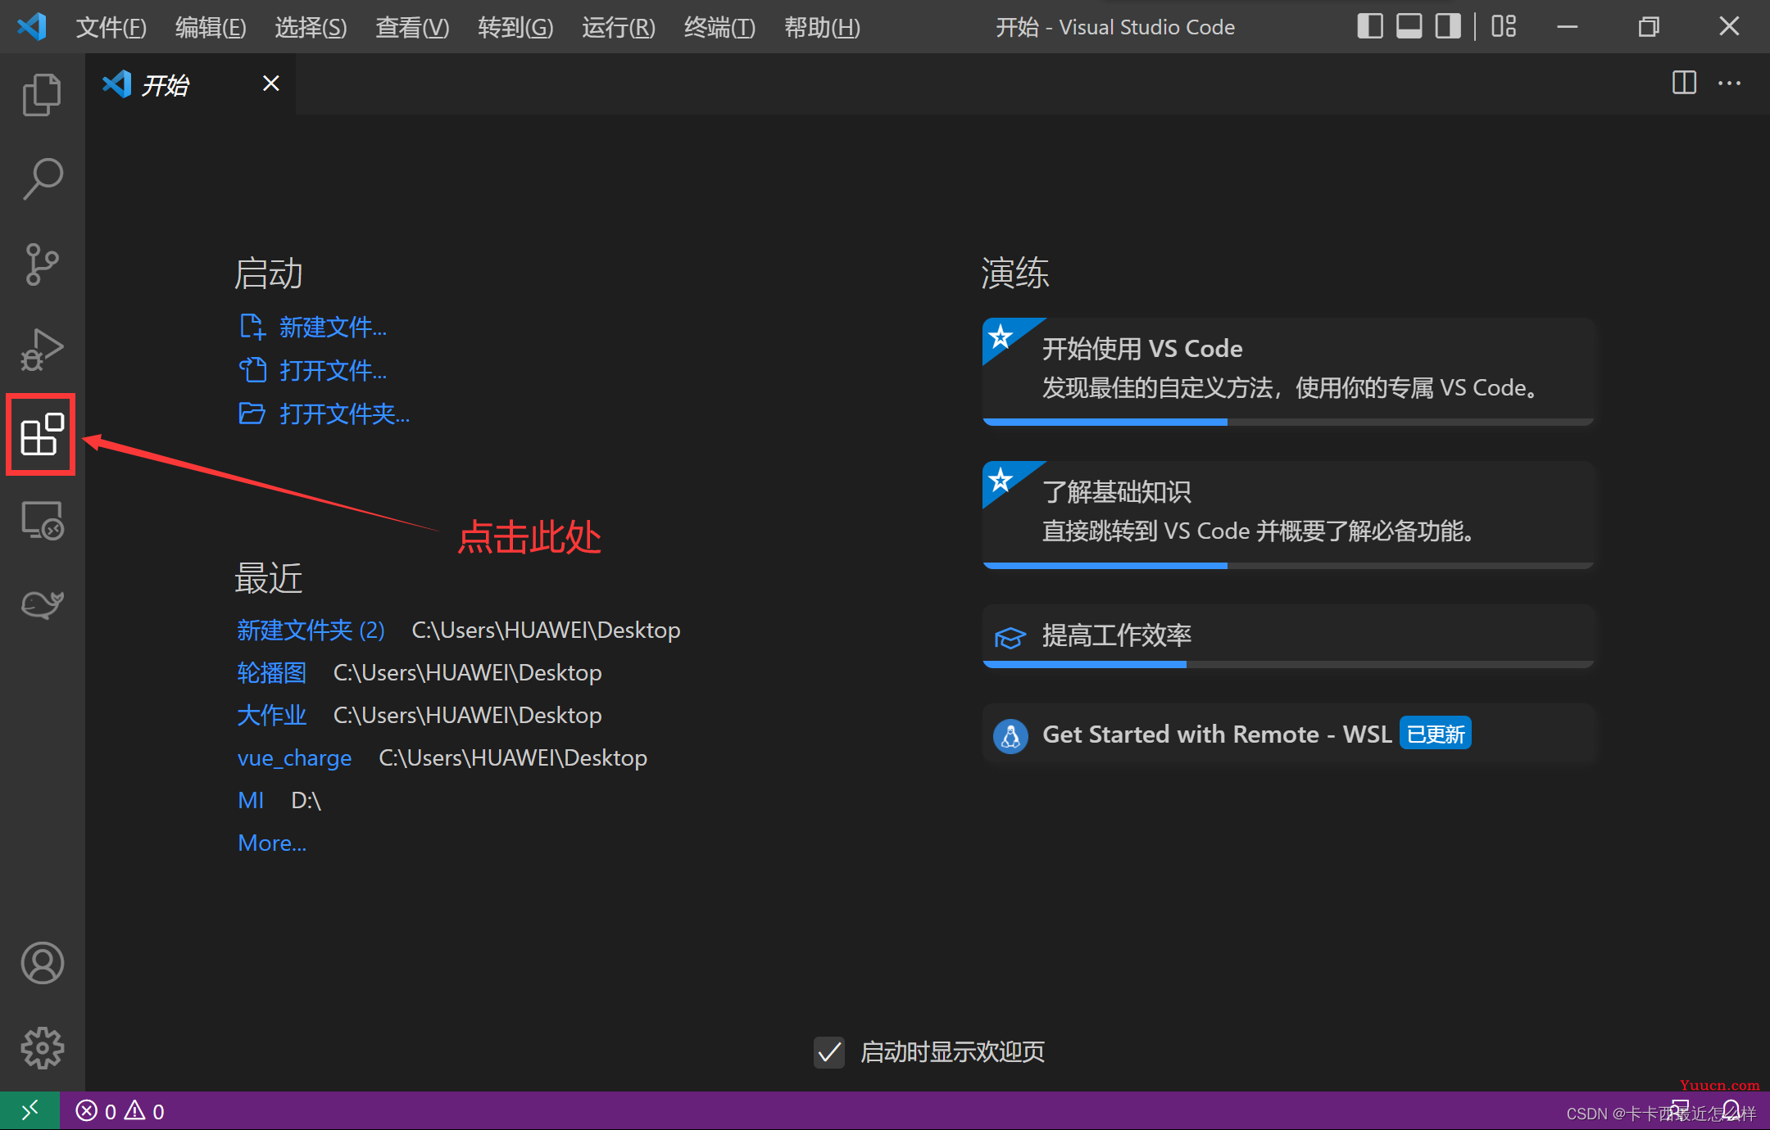Open Run and Debug view
This screenshot has height=1130, width=1770.
click(42, 350)
